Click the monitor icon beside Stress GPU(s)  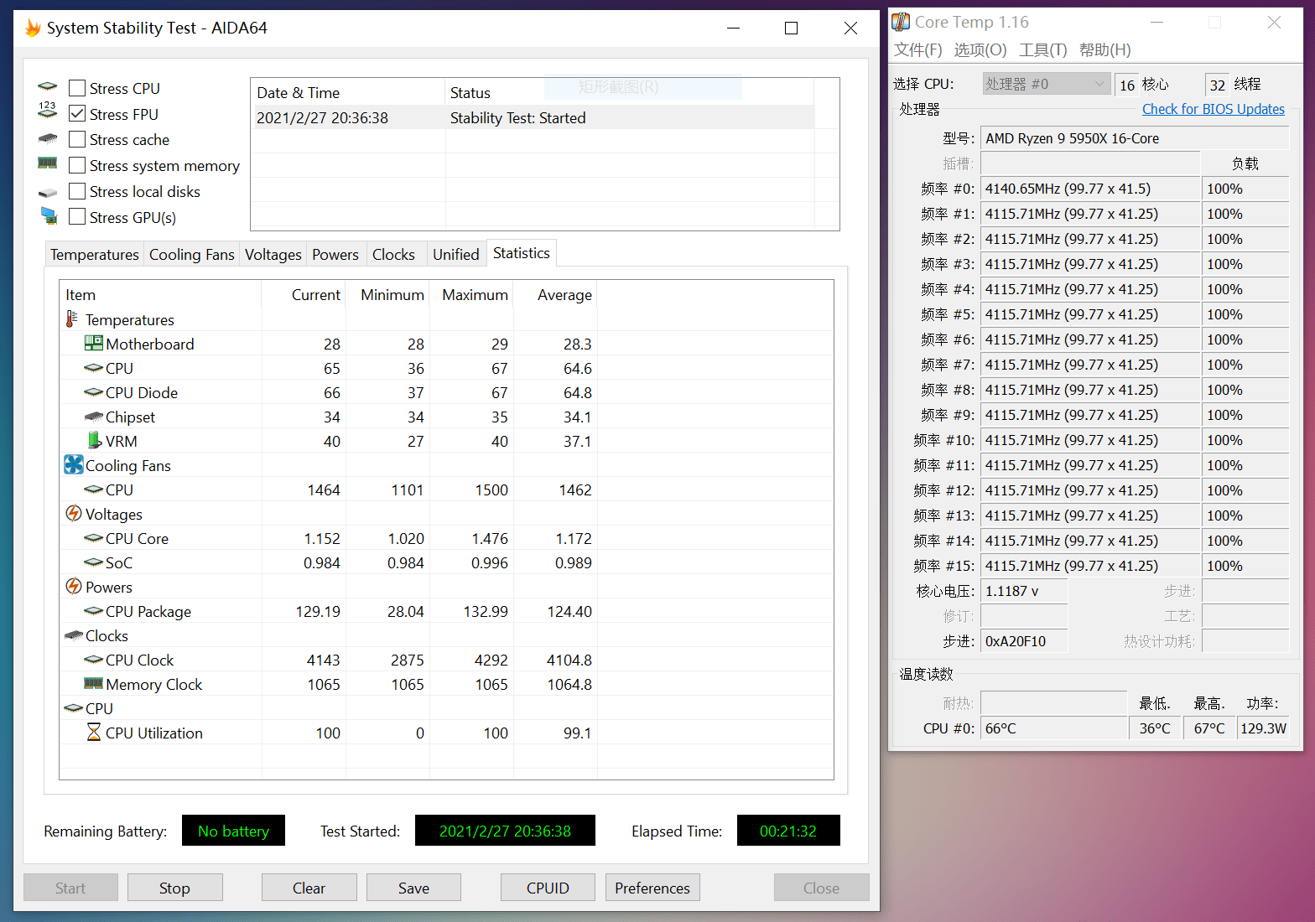tap(49, 216)
